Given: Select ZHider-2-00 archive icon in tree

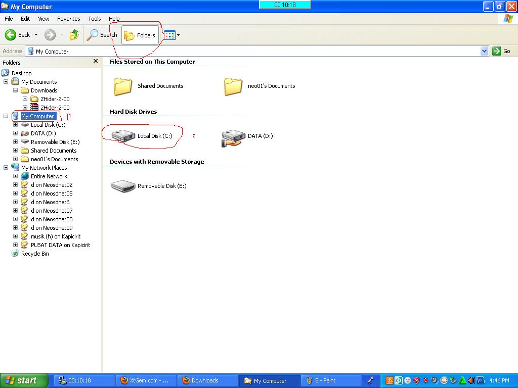Looking at the screenshot, I should tap(34, 107).
